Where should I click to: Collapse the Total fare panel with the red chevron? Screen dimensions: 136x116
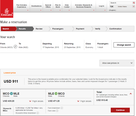131,94
